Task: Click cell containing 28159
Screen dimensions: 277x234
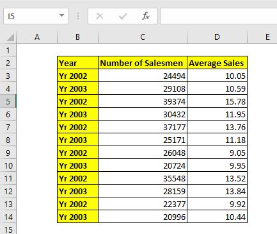Action: coord(143,191)
